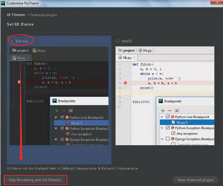
Task: Toggle Python Line Breakpoint checkbox in IntelliJ preview
Action: [168, 116]
